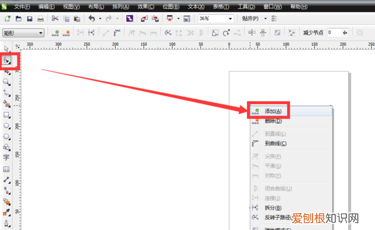375x230 pixels.
Task: Select the Ellipse tool
Action: (6, 126)
